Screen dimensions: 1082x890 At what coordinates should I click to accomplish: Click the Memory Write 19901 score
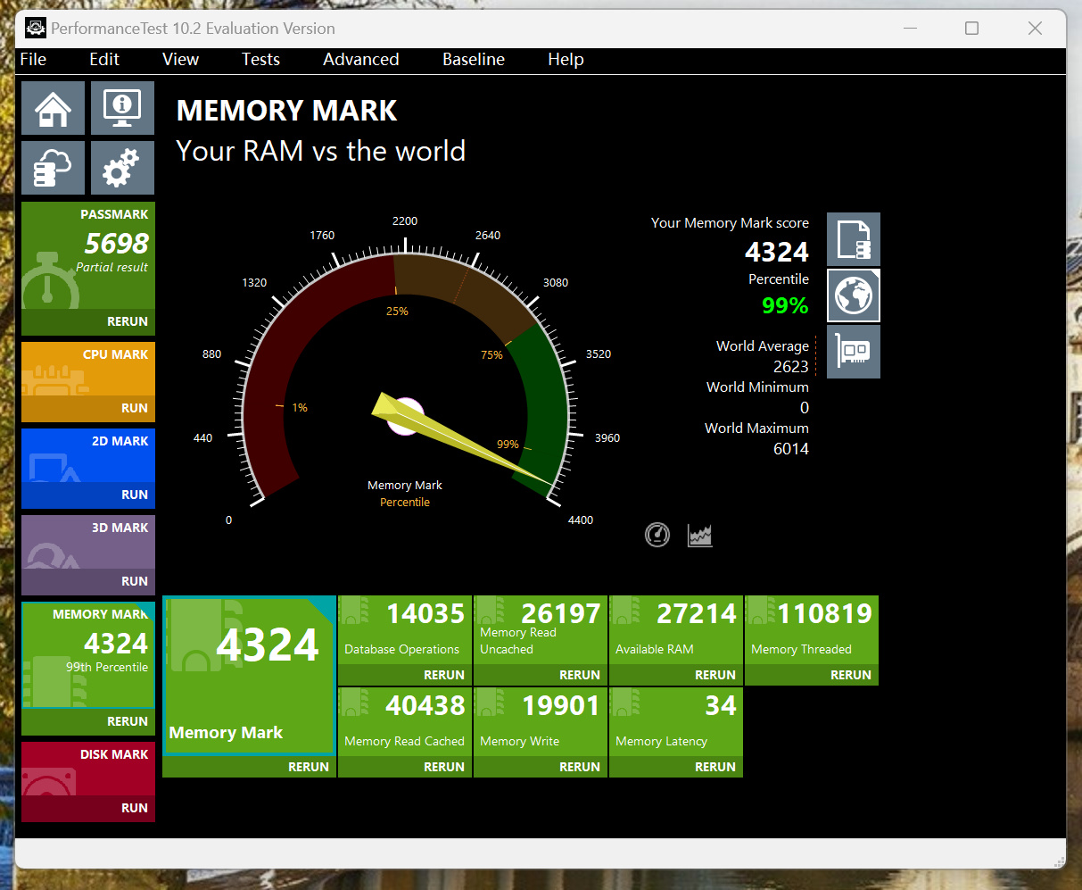tap(561, 706)
